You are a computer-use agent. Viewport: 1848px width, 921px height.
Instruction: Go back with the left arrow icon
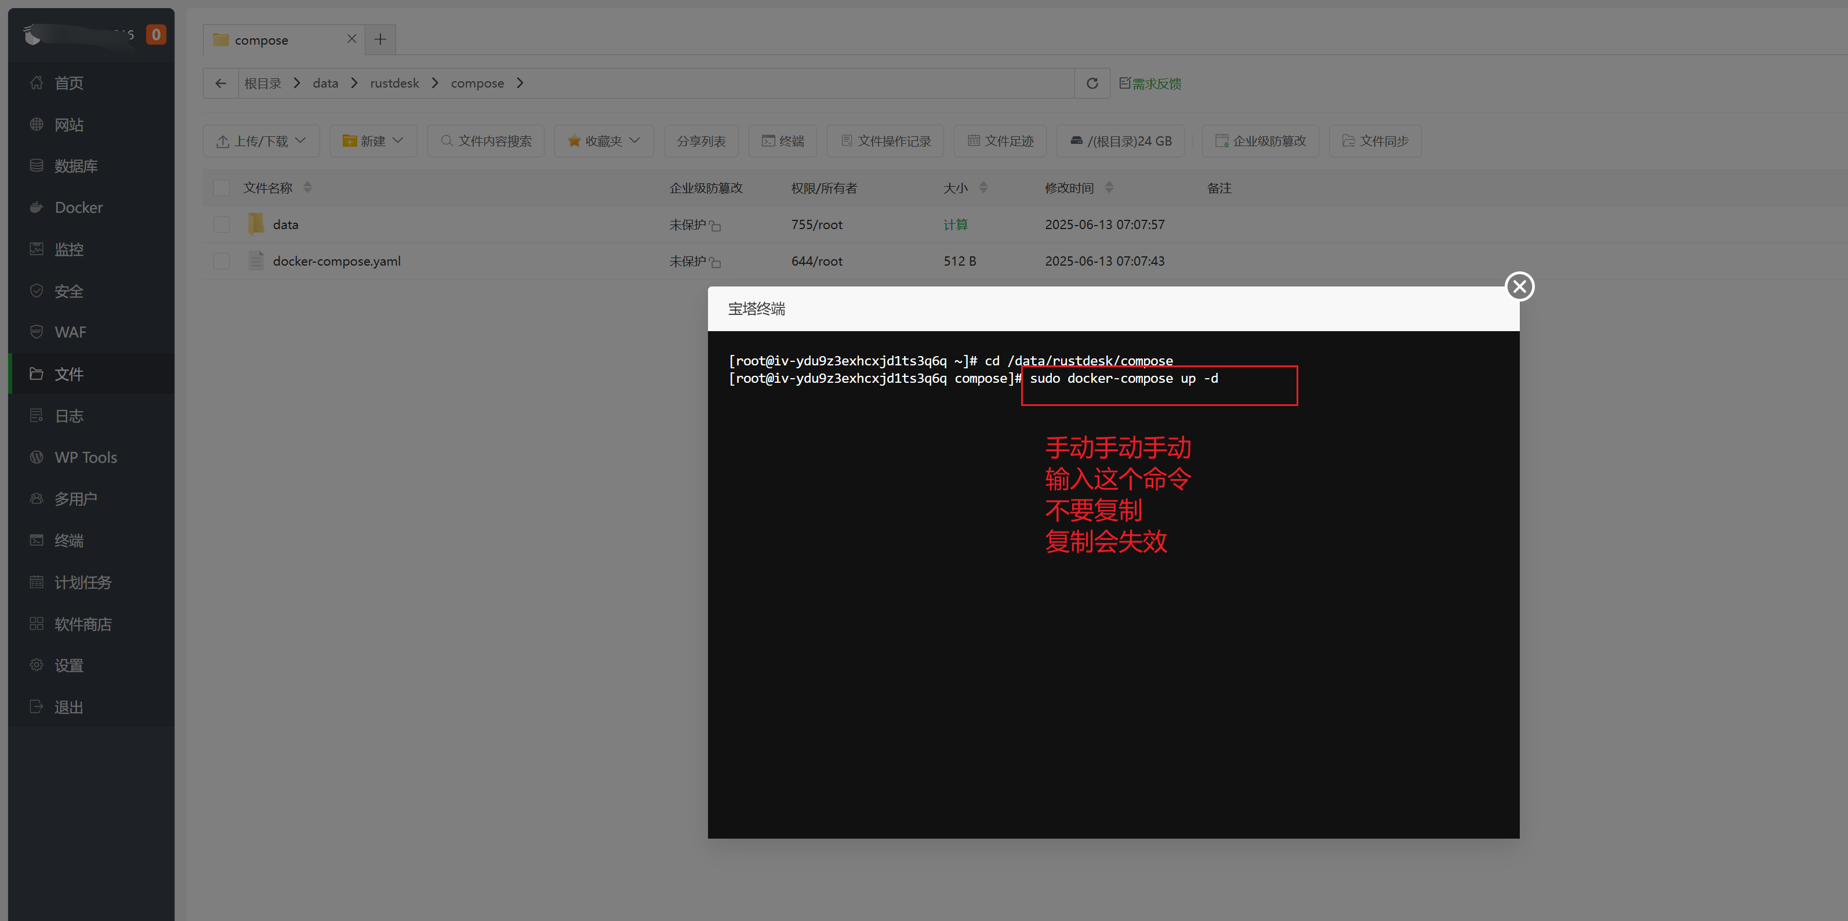coord(220,83)
